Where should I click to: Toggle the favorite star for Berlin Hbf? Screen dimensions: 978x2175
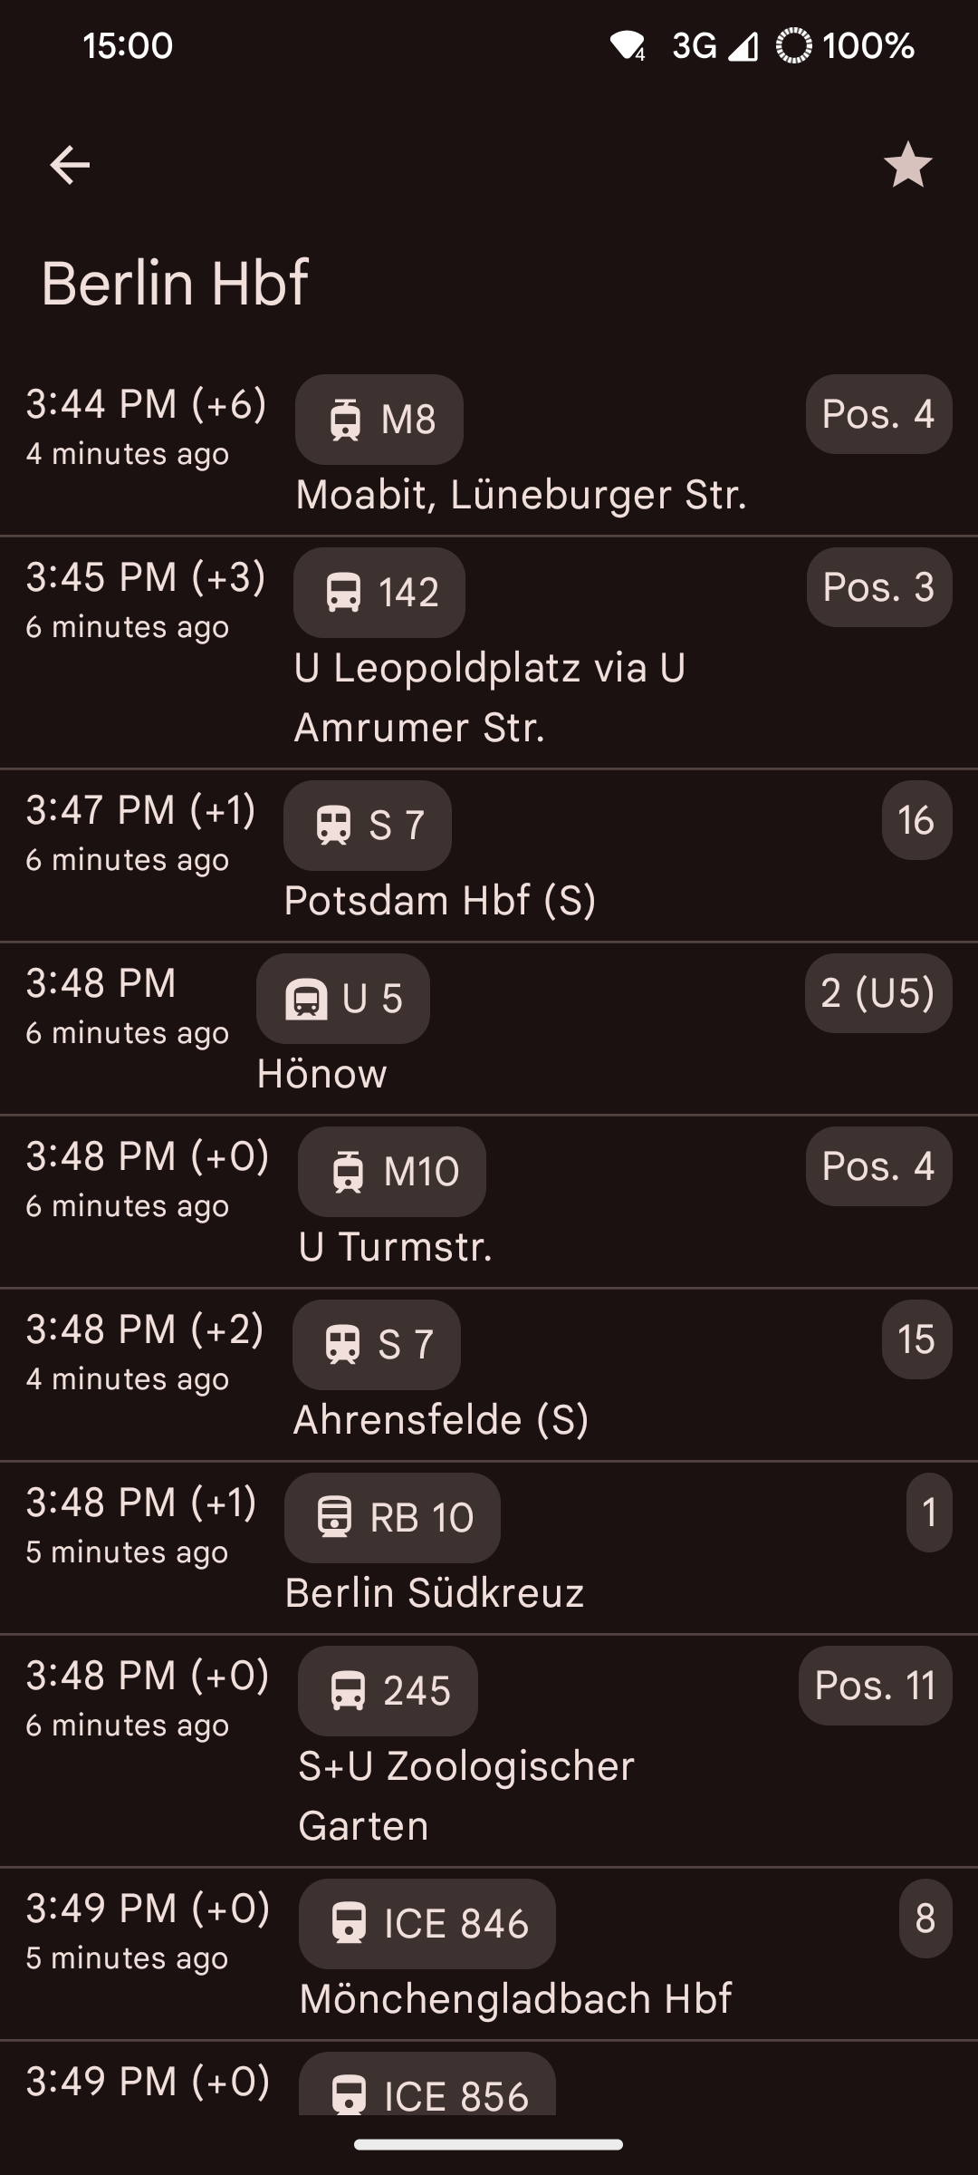click(907, 165)
